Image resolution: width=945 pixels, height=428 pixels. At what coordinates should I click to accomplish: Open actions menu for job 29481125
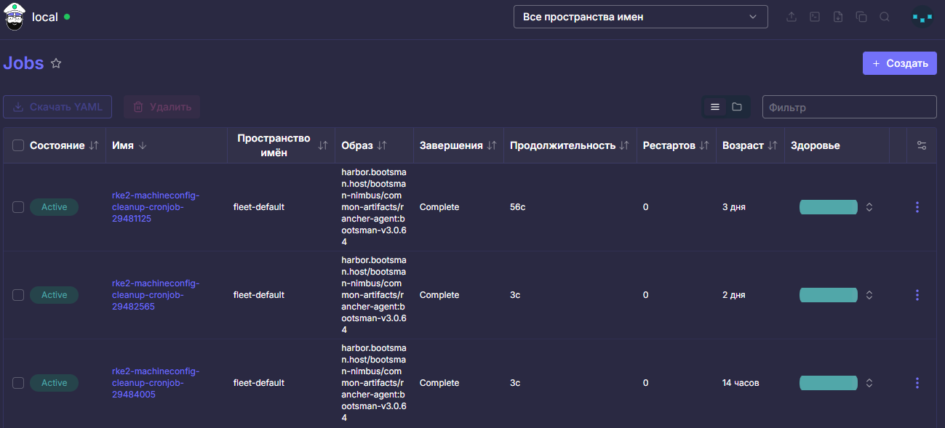pos(917,207)
